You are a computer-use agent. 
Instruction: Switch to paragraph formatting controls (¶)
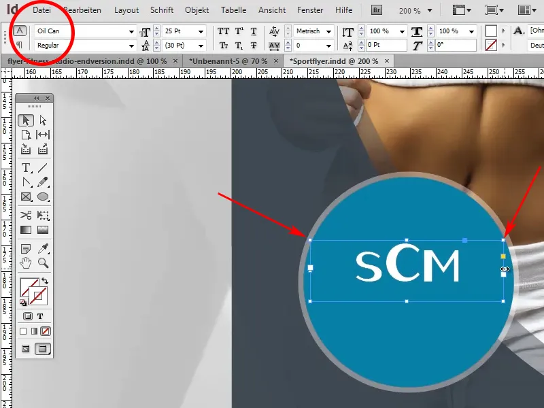(20, 45)
